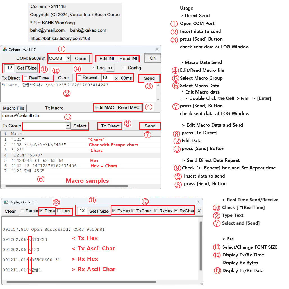This screenshot has height=289, width=289.
Task: Click the <> button next to Log
Action: click(110, 68)
